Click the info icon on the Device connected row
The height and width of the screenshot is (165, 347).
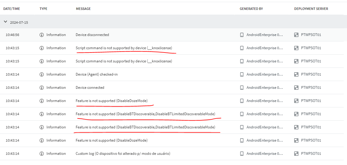click(42, 88)
